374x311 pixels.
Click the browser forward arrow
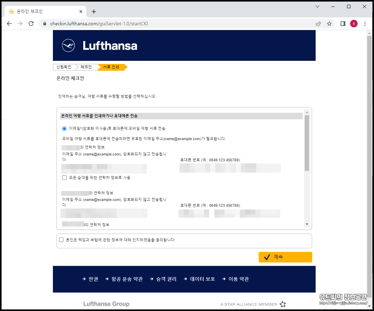(20, 24)
